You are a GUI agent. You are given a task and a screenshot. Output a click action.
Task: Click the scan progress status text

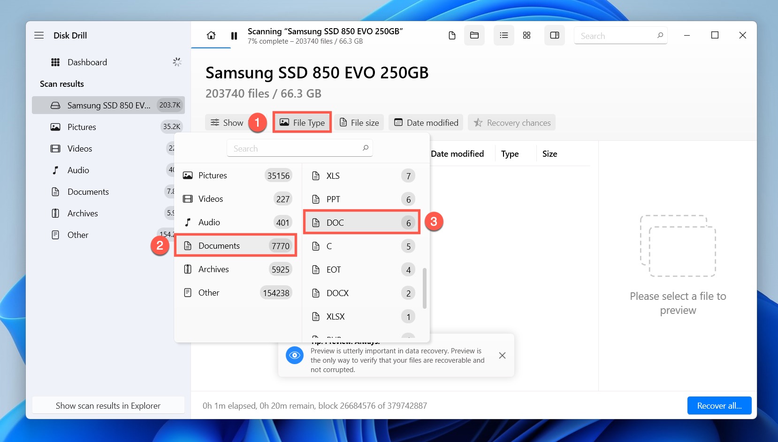[x=305, y=41]
